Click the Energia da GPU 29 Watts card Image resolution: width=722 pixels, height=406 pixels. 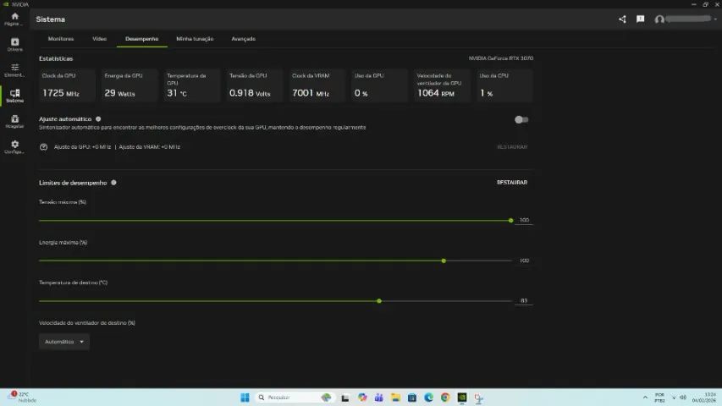coord(130,85)
